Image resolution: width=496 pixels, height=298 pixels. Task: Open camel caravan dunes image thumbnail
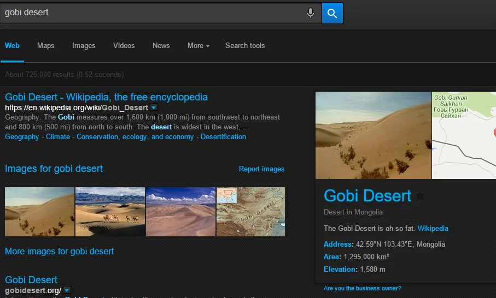click(110, 212)
